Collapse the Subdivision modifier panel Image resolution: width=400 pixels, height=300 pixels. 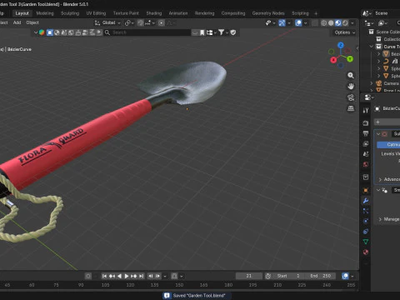(378, 134)
